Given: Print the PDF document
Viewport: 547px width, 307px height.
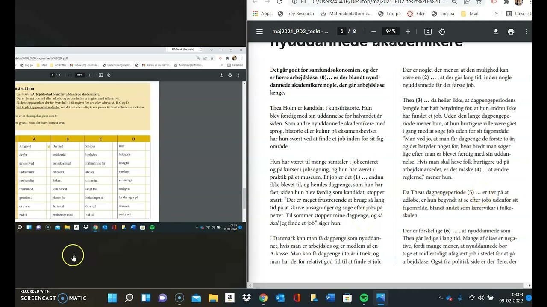Looking at the screenshot, I should [x=511, y=32].
